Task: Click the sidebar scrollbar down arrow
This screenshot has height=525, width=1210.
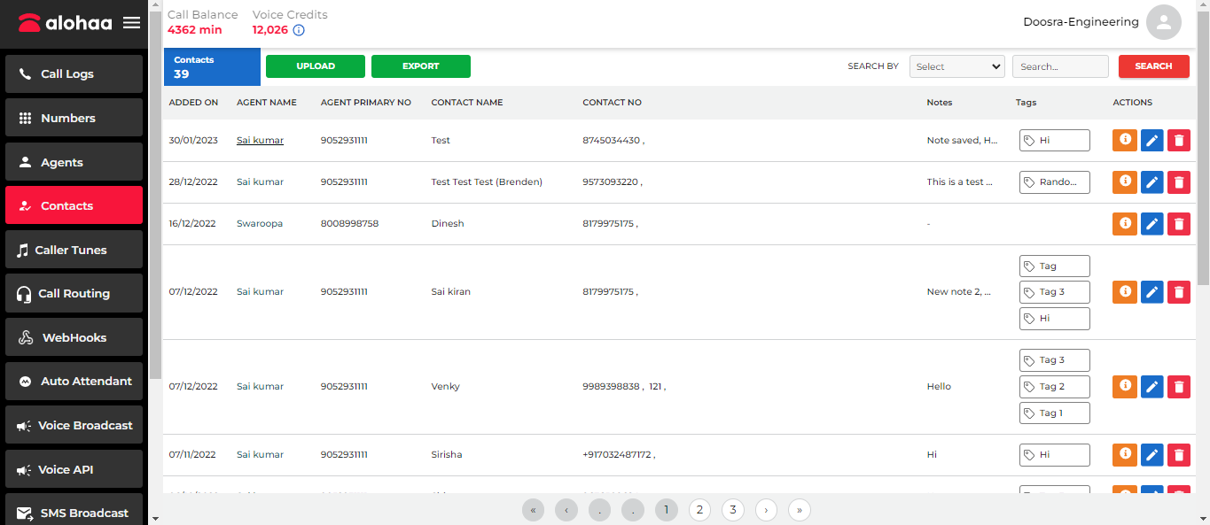Action: (x=155, y=518)
